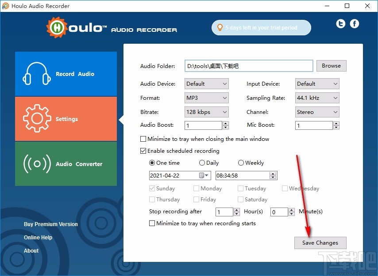Click inside the Audio Folder path field
The height and width of the screenshot is (276, 378).
tap(248, 65)
